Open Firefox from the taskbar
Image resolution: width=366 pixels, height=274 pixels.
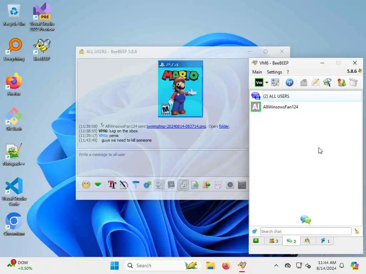pyautogui.click(x=226, y=265)
